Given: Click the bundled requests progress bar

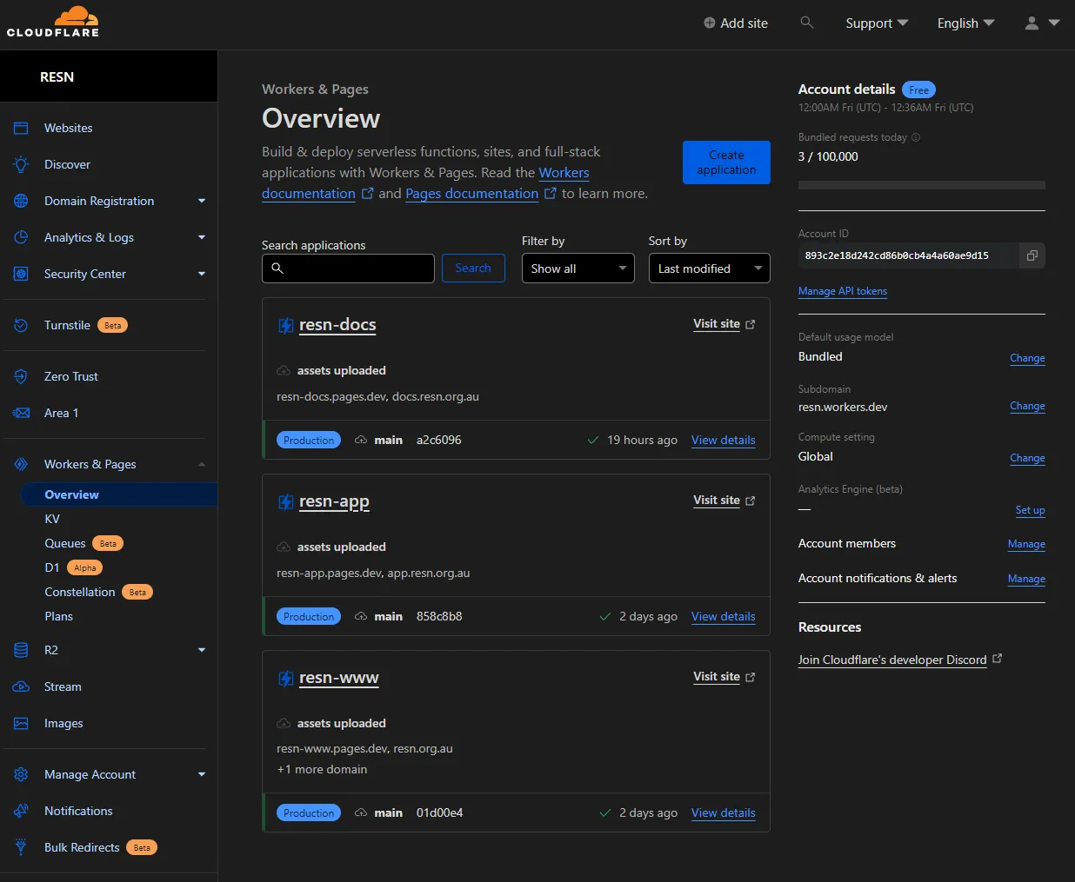Looking at the screenshot, I should coord(921,184).
